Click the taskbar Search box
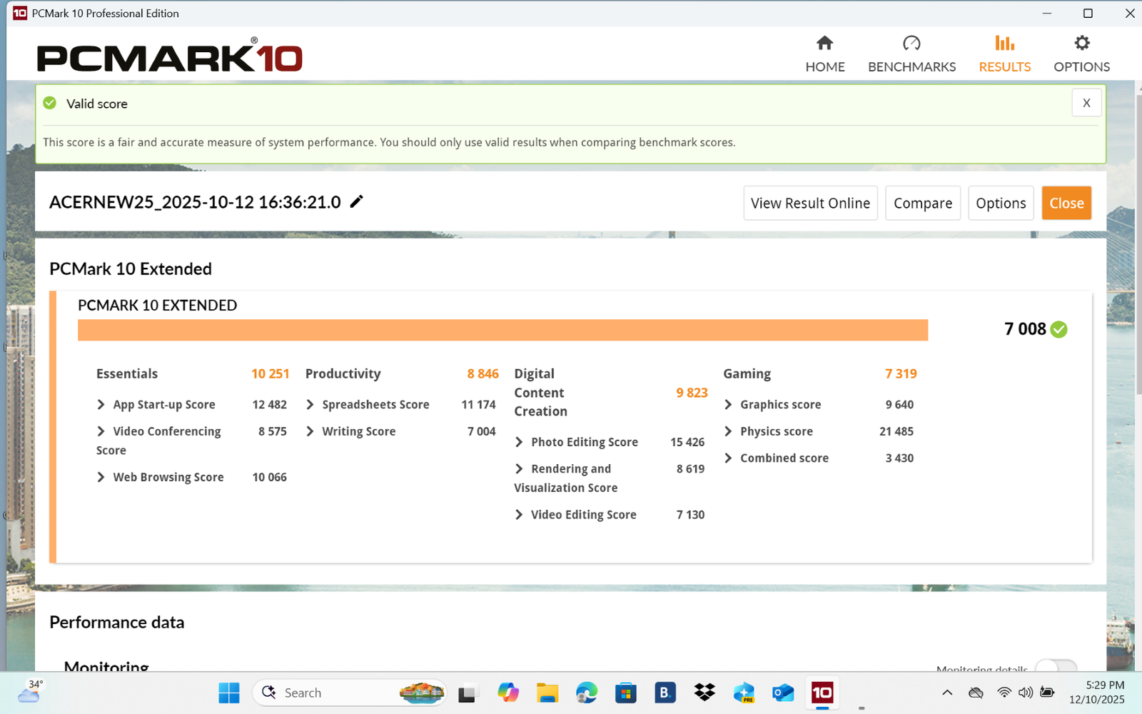Image resolution: width=1142 pixels, height=714 pixels. pyautogui.click(x=335, y=693)
